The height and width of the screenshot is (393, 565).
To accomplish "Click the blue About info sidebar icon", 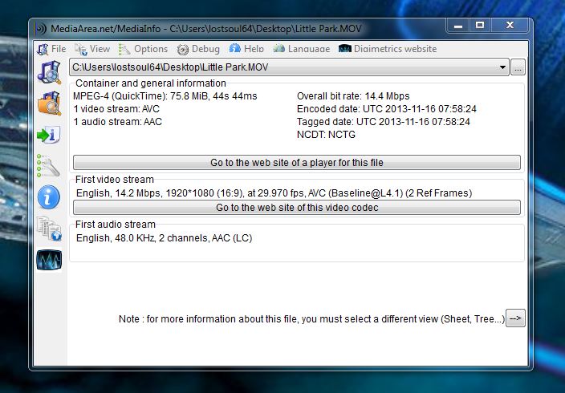I will point(49,197).
